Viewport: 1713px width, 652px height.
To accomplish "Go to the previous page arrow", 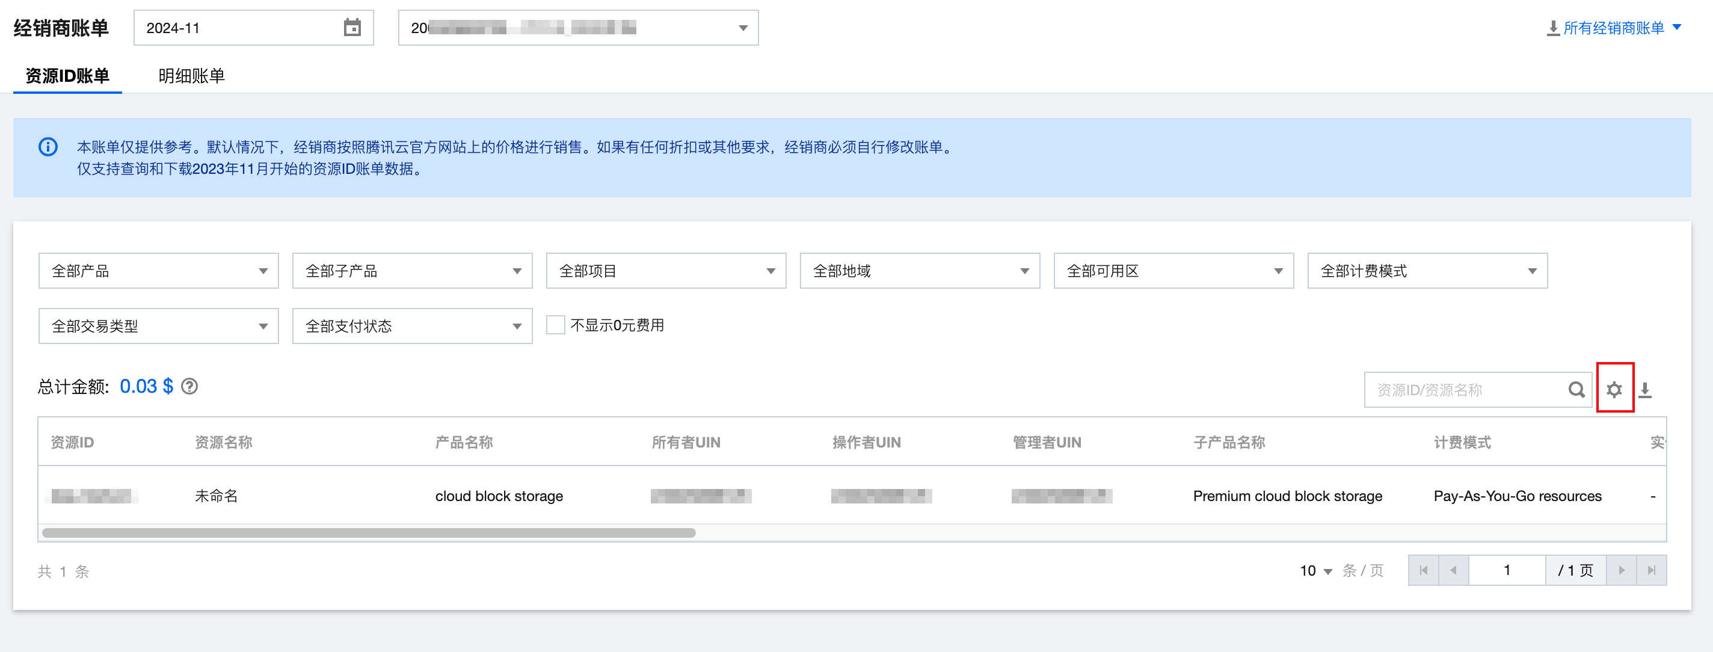I will [x=1453, y=570].
